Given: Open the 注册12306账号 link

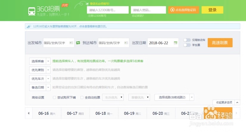Looking at the screenshot, I should (97, 16).
